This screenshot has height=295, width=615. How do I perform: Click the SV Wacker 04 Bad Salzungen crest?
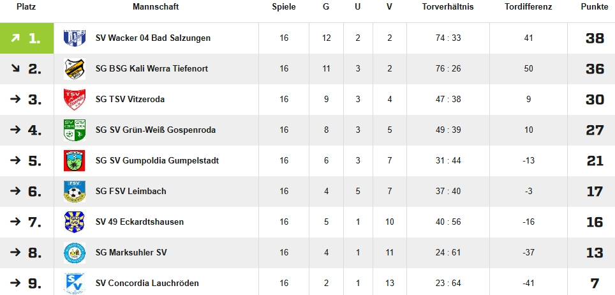[75, 38]
